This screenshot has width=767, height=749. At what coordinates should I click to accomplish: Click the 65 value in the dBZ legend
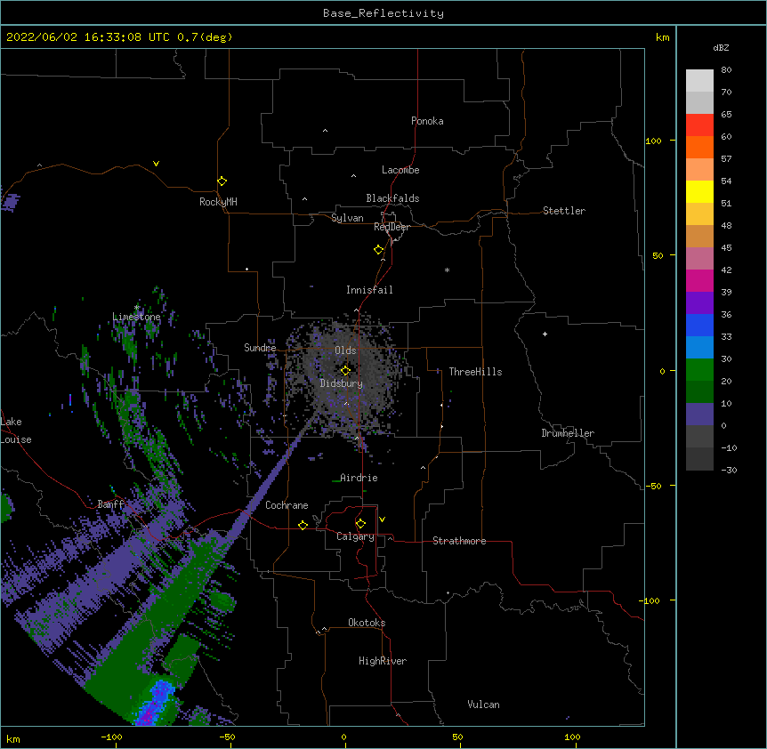point(726,115)
